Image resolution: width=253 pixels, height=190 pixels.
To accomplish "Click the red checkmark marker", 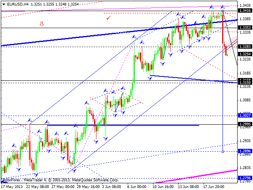I will (108, 17).
